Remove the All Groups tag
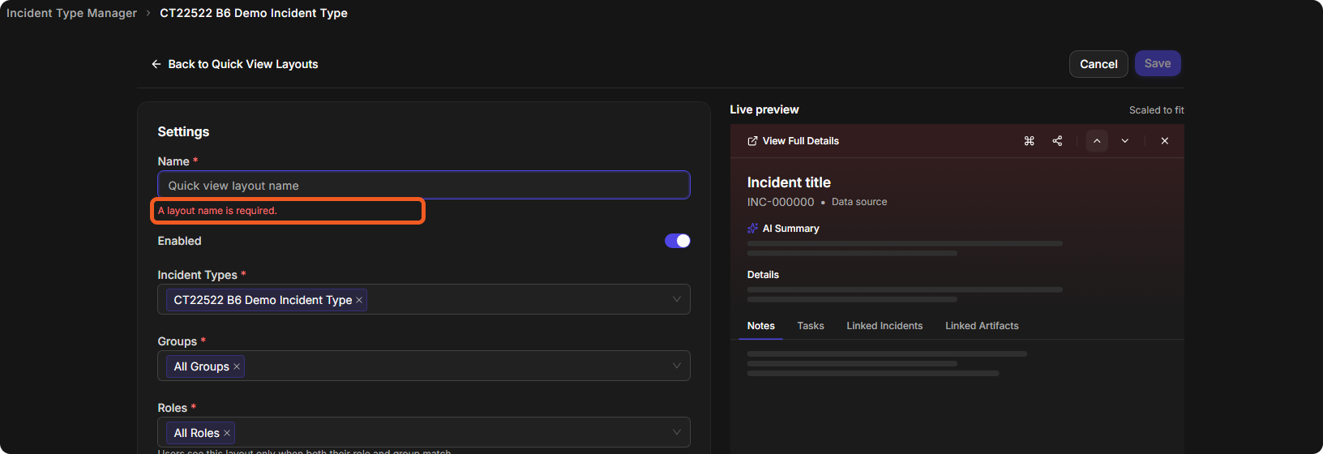This screenshot has height=454, width=1323. 237,366
